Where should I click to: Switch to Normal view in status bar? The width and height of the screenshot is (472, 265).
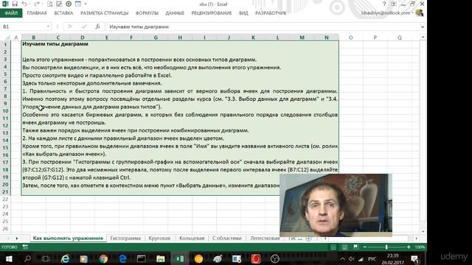[333, 247]
